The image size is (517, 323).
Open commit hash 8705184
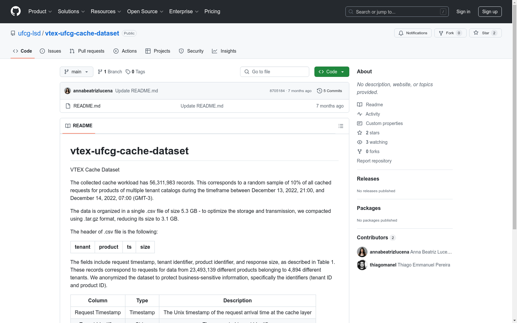(x=277, y=91)
